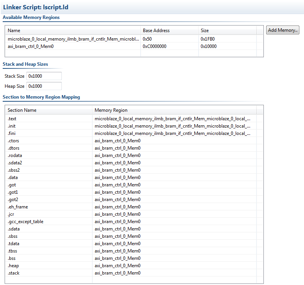304x285 pixels.
Task: Change memory region for .ctors section
Action: tap(117, 141)
